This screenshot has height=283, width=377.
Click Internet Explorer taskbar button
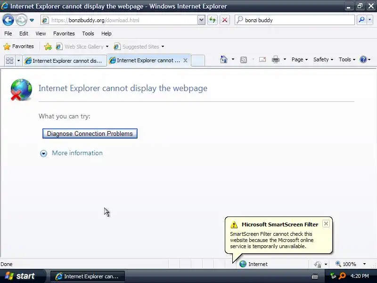pyautogui.click(x=87, y=276)
